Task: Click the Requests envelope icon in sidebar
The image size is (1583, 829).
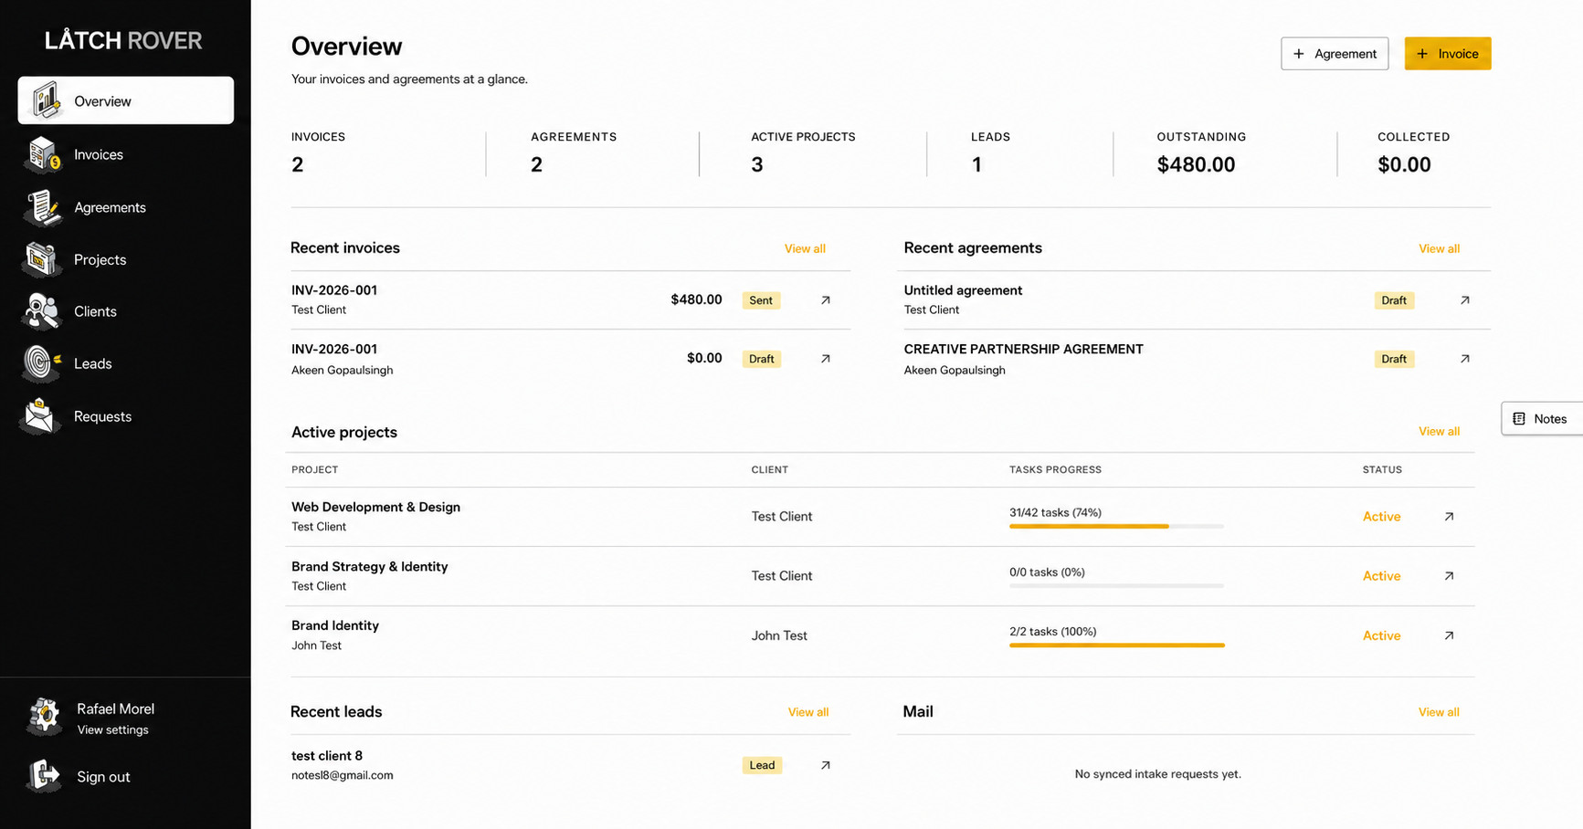Action: coord(41,416)
